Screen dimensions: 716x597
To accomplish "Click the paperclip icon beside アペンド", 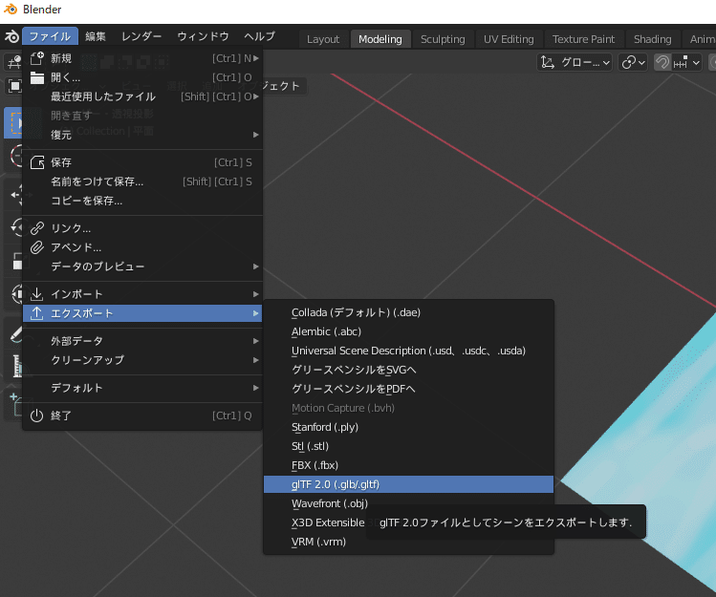I will (x=37, y=247).
